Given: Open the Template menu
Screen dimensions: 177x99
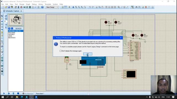Looking at the screenshot, I should point(48,4).
